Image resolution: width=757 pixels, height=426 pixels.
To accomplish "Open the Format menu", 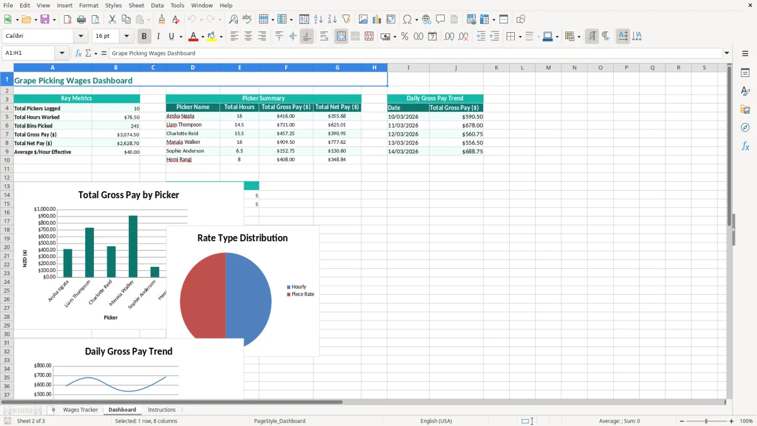I will coord(89,5).
